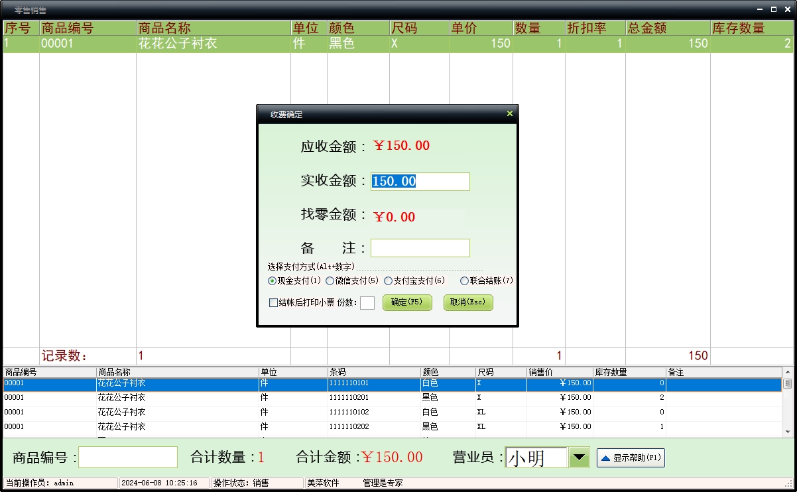797x492 pixels.
Task: Click the 实收金额 input field
Action: (420, 182)
